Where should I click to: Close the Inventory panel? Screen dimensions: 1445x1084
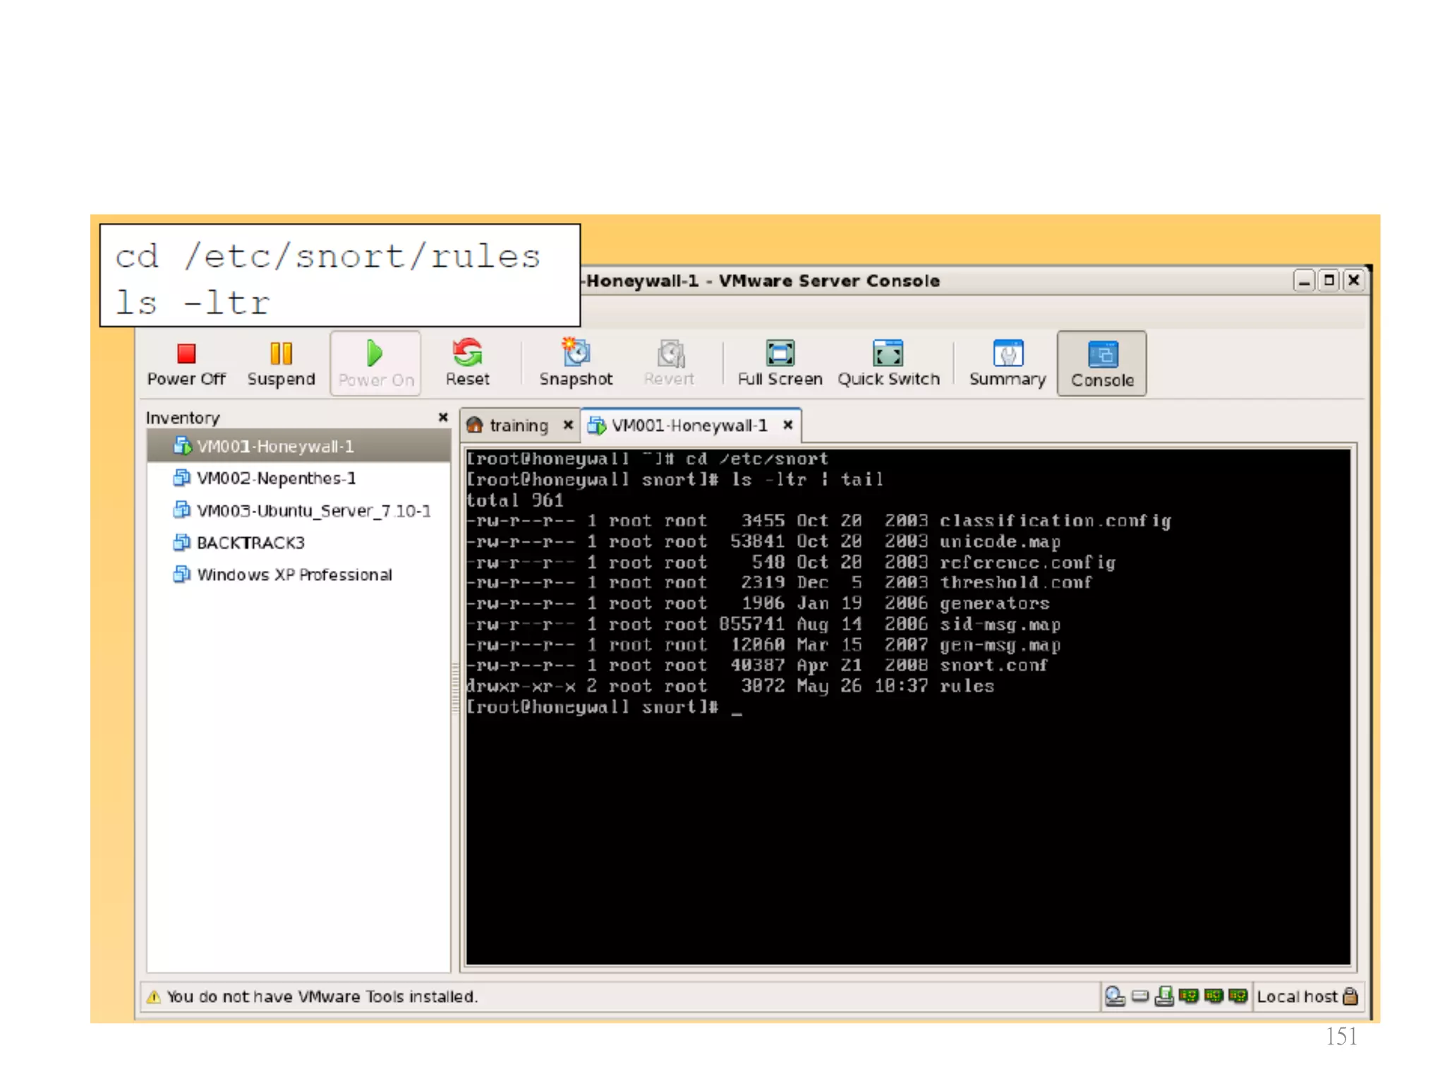443,417
